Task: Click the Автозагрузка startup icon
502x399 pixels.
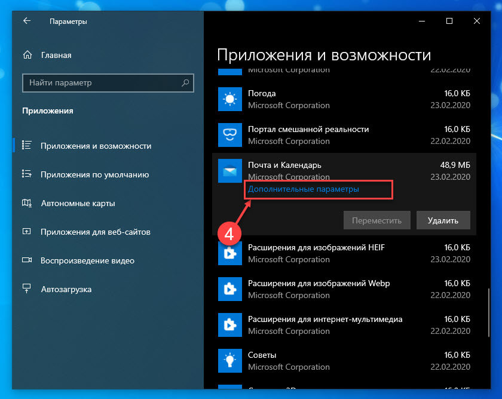Action: point(26,288)
